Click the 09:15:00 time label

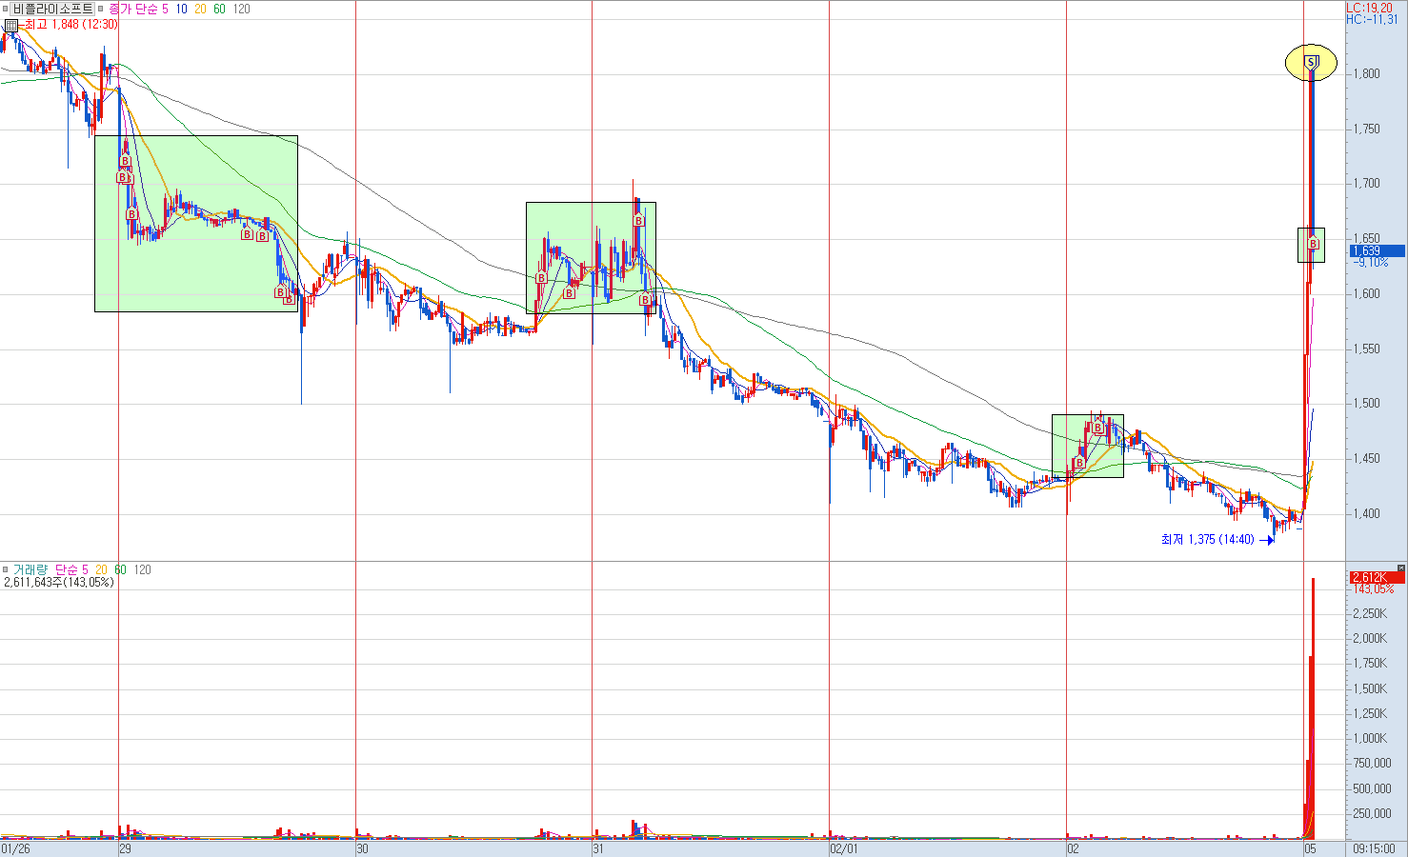point(1373,848)
